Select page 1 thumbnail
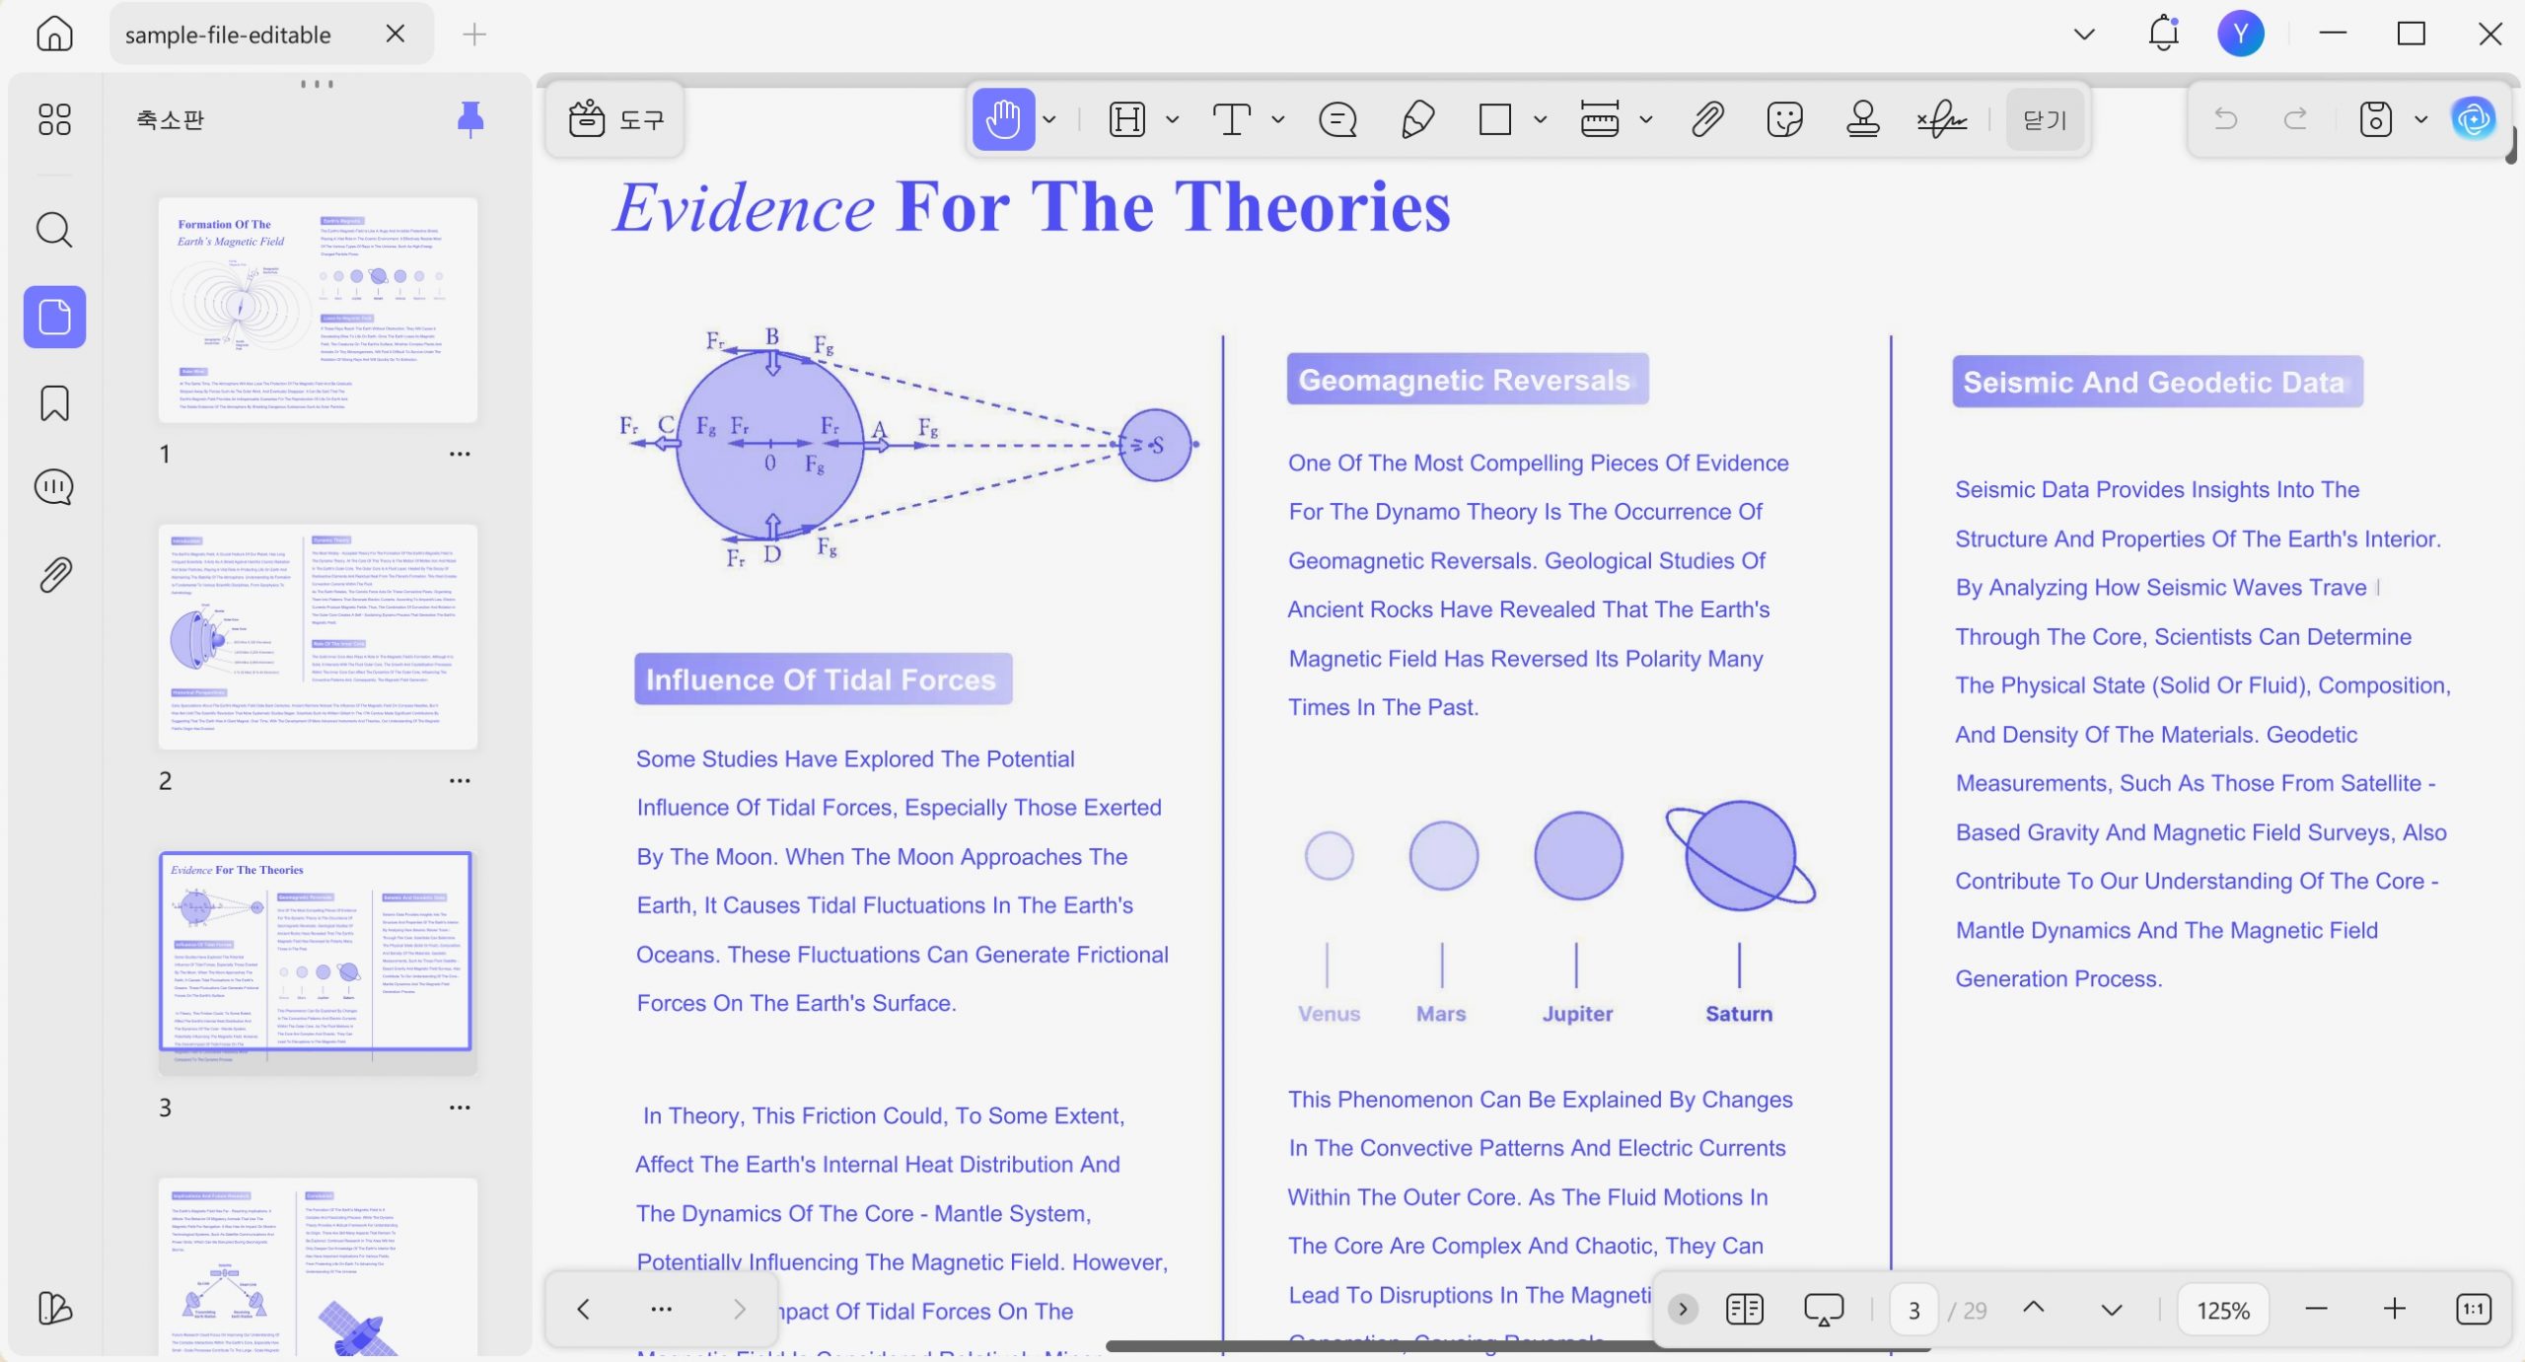The height and width of the screenshot is (1362, 2525). (318, 310)
